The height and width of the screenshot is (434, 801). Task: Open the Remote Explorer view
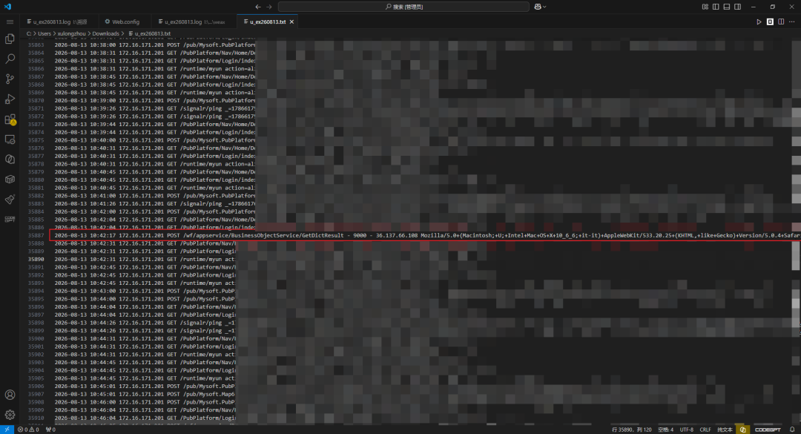[10, 139]
